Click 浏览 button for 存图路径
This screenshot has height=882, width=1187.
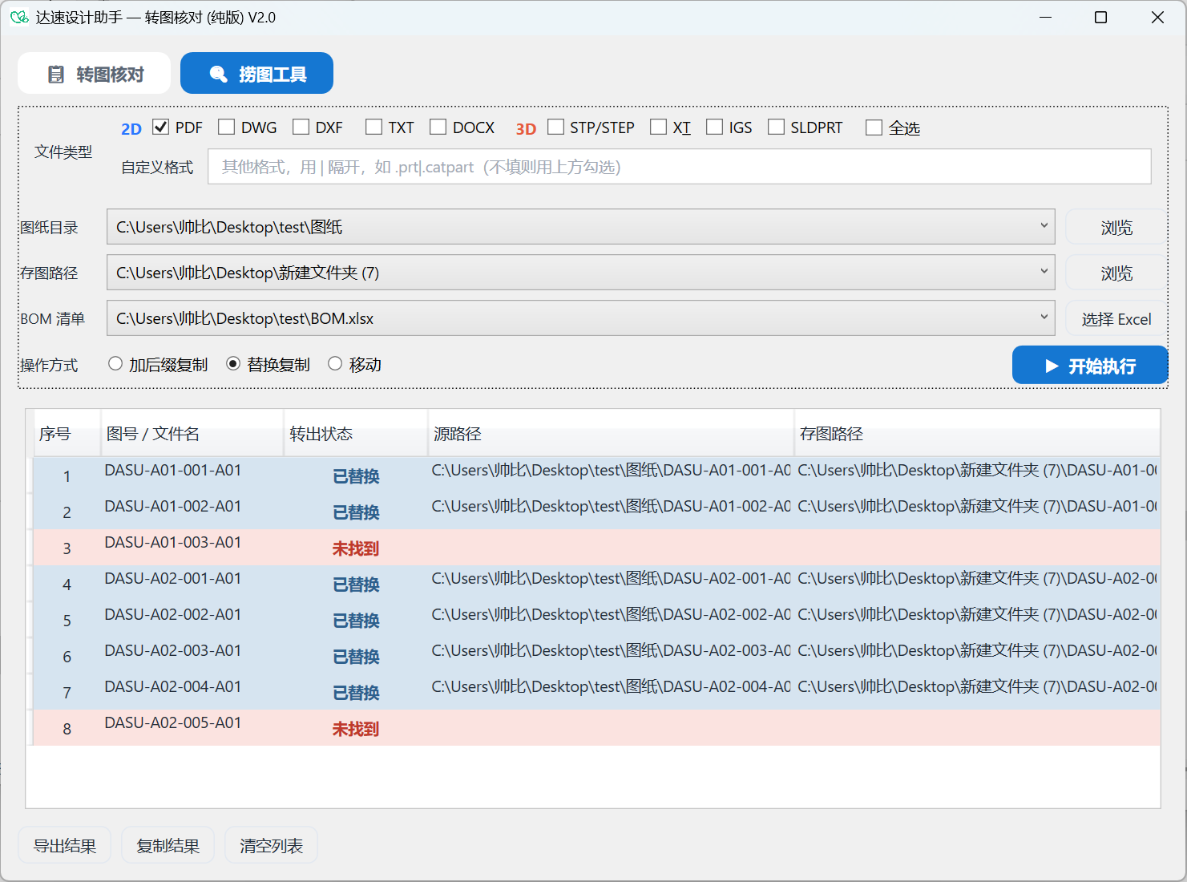1116,273
